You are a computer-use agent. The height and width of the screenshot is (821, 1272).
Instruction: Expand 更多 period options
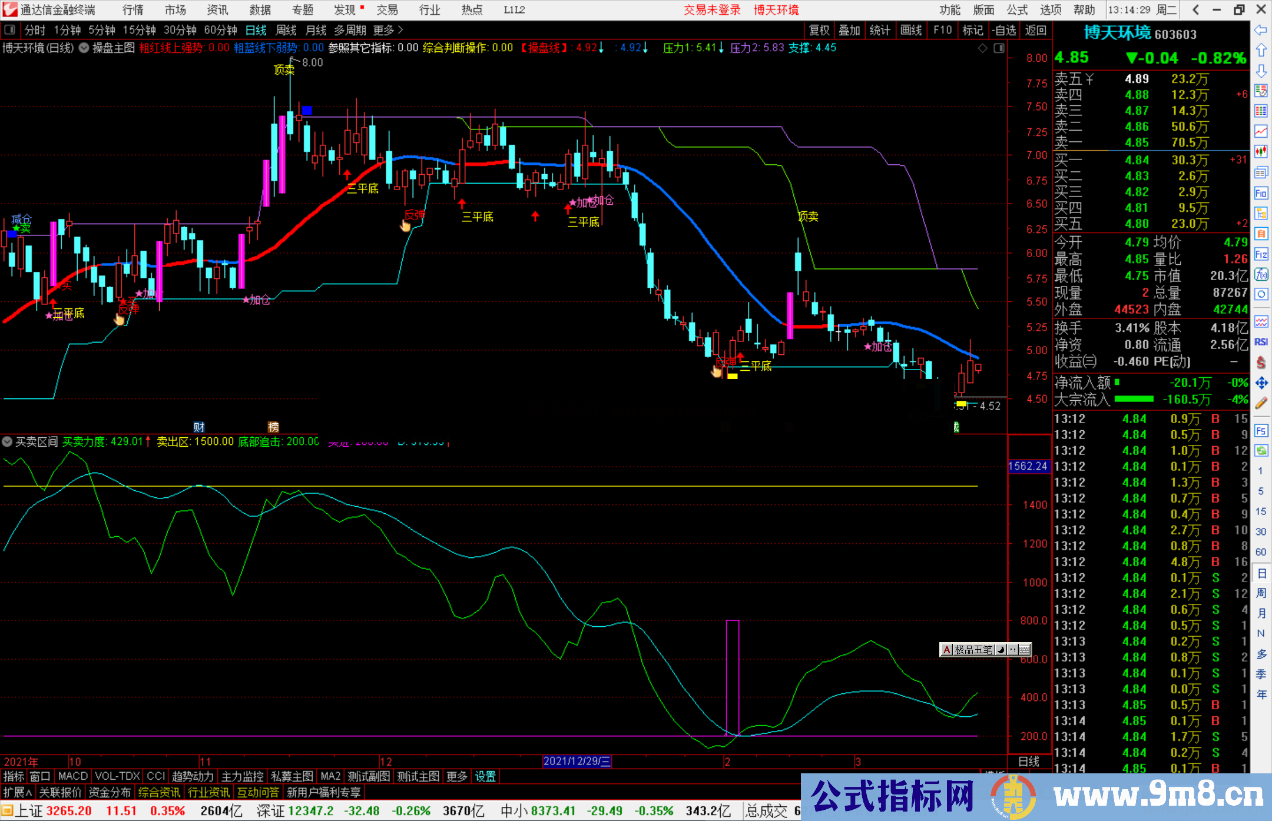tap(387, 30)
